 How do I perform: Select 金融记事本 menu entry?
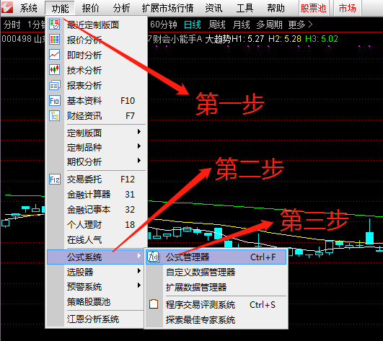[97, 210]
